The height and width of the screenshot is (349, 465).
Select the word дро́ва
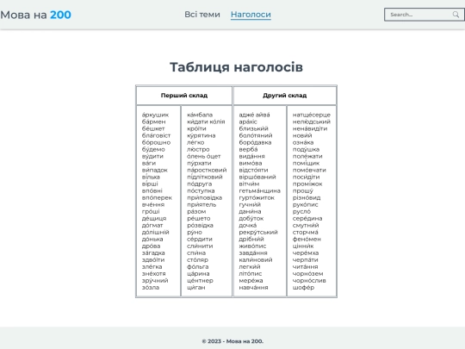click(151, 246)
